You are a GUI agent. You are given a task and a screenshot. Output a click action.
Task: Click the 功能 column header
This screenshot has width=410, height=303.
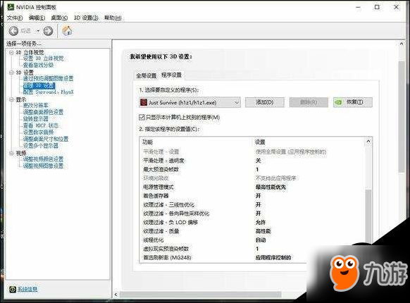147,142
